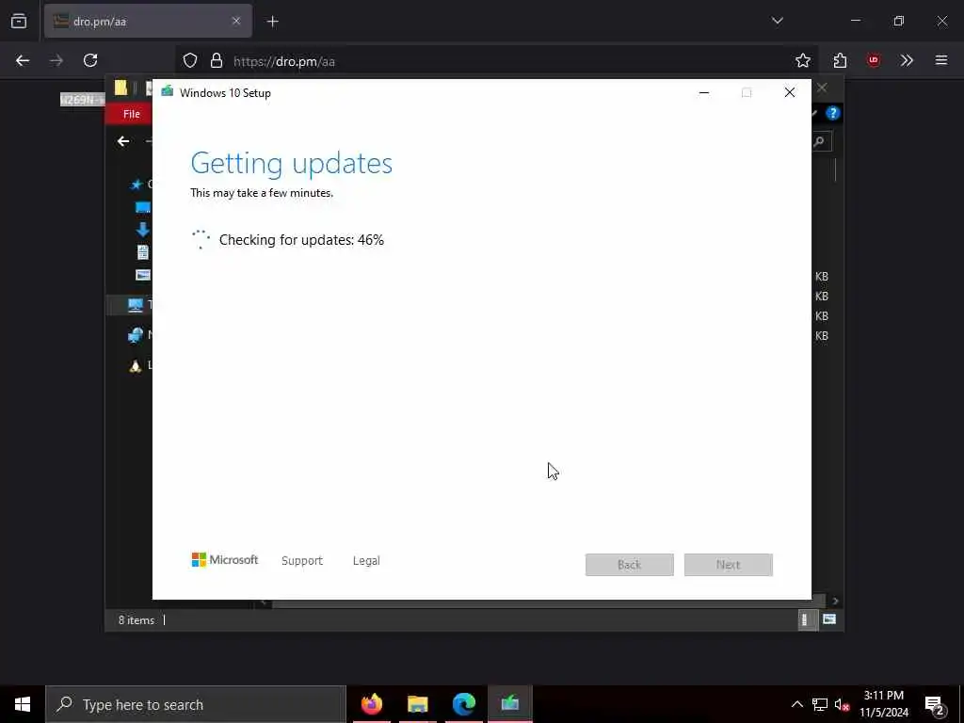Open the Support link in Setup

(x=302, y=561)
